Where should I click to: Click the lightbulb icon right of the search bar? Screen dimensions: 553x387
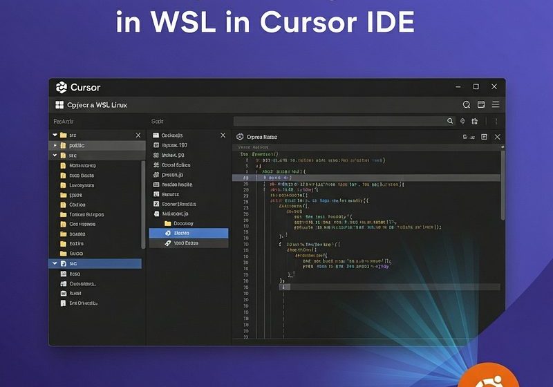[462, 121]
